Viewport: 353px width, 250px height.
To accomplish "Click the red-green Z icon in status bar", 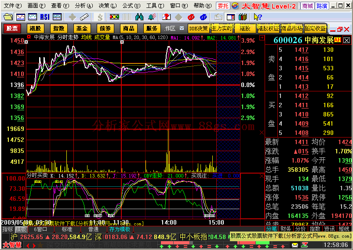I will (305, 245).
